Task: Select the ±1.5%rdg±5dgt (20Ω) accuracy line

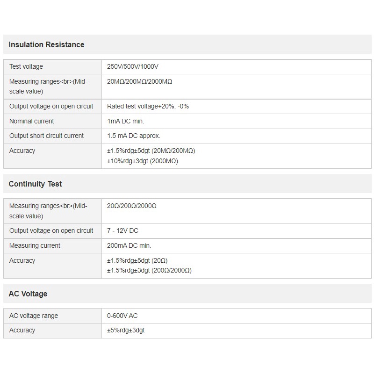Action: click(137, 260)
